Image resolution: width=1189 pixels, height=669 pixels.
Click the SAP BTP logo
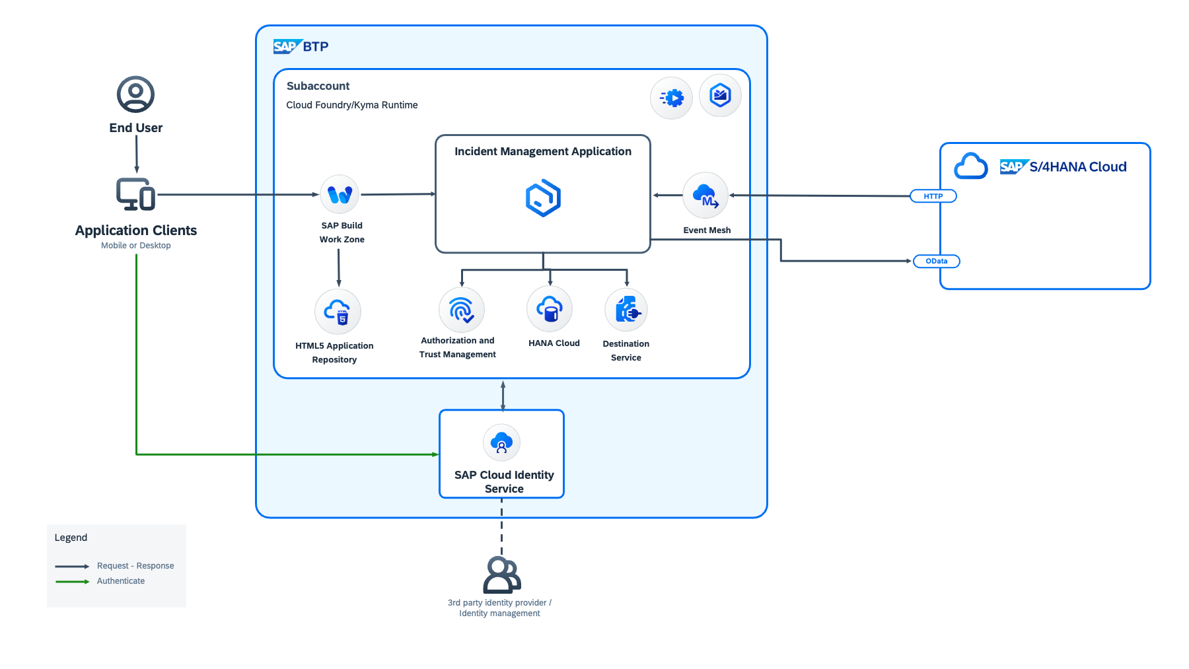(301, 46)
